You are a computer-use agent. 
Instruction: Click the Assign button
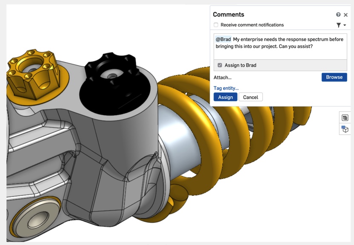coord(226,97)
